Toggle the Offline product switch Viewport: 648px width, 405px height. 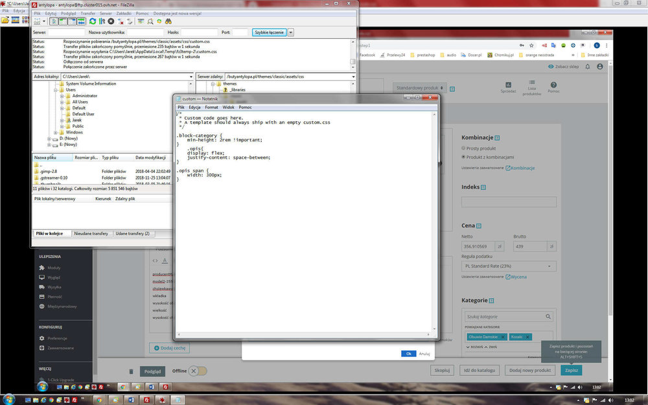click(199, 371)
